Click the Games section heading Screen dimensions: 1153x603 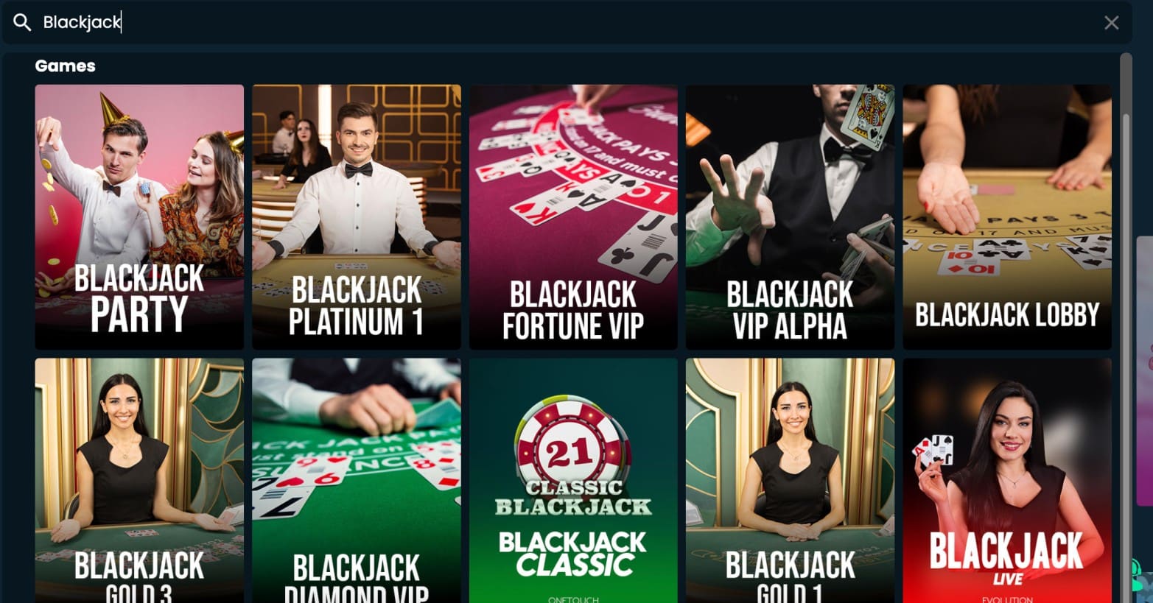65,66
